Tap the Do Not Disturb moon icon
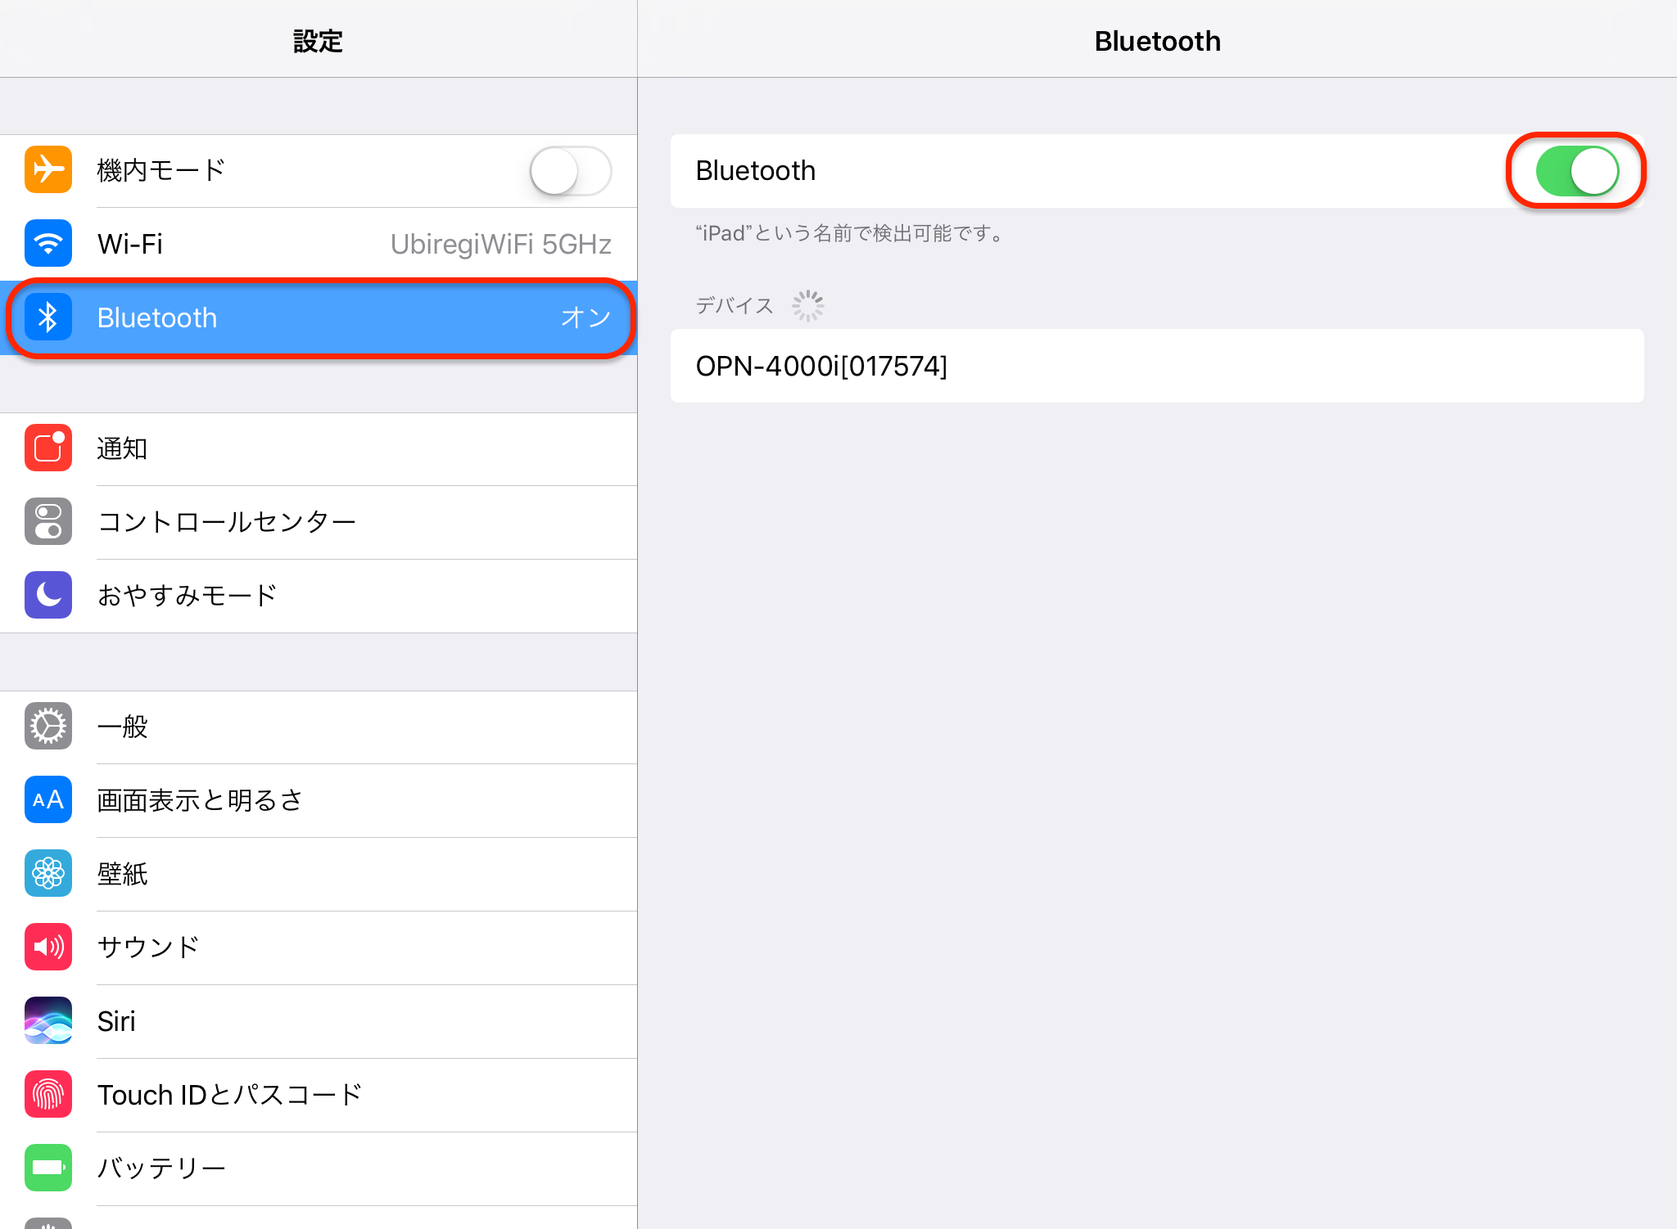 pos(48,596)
